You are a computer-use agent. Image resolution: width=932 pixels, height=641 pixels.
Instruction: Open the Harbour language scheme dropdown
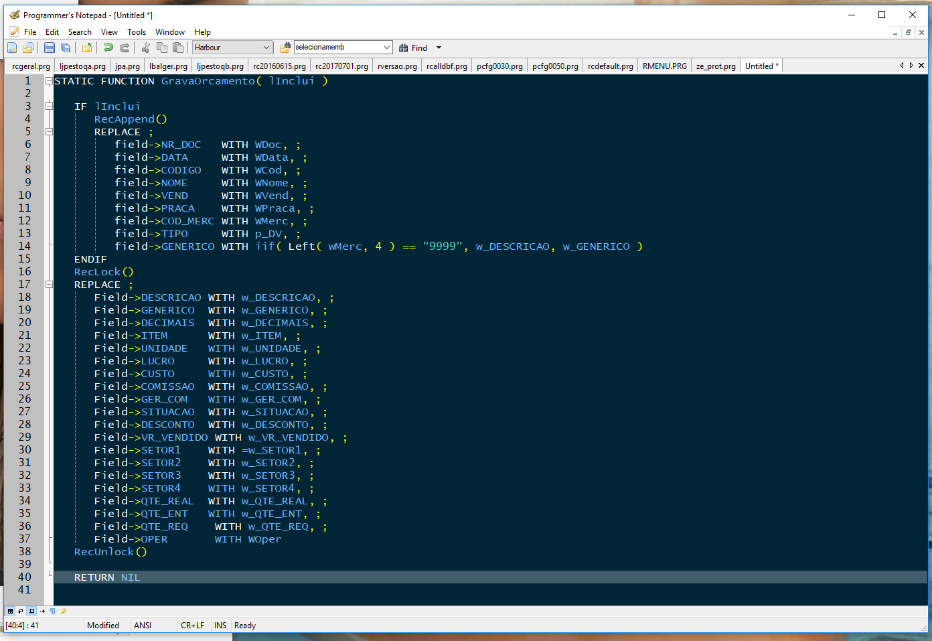[266, 48]
